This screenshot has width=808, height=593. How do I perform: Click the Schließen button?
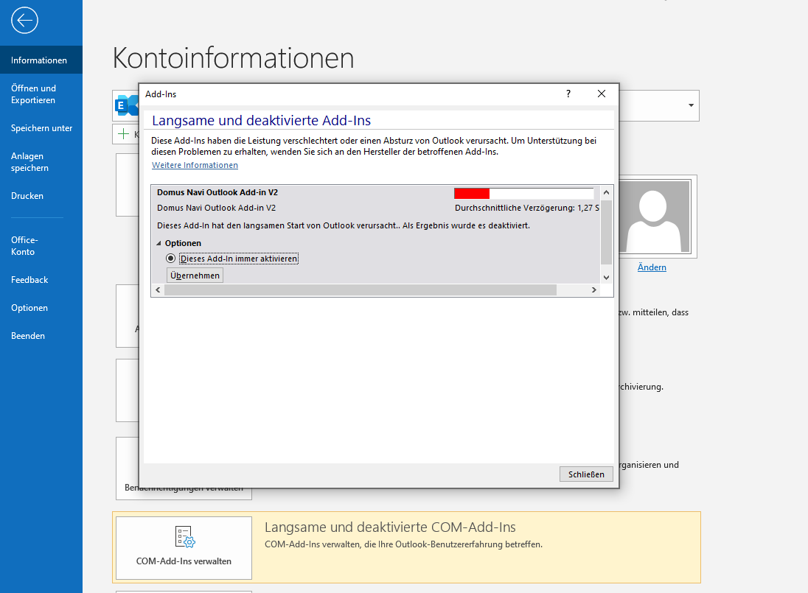(586, 474)
